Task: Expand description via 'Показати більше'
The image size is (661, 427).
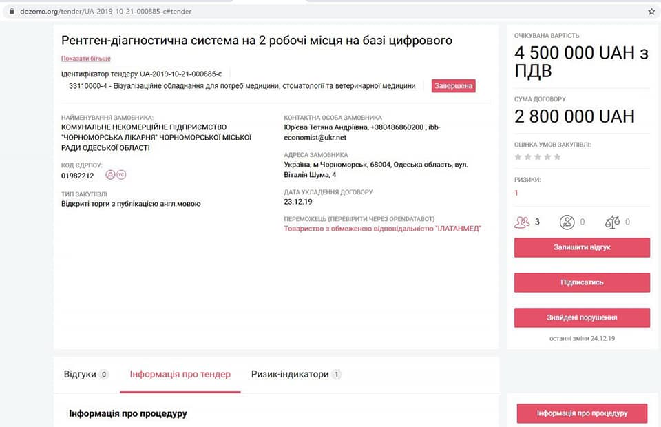Action: 85,59
